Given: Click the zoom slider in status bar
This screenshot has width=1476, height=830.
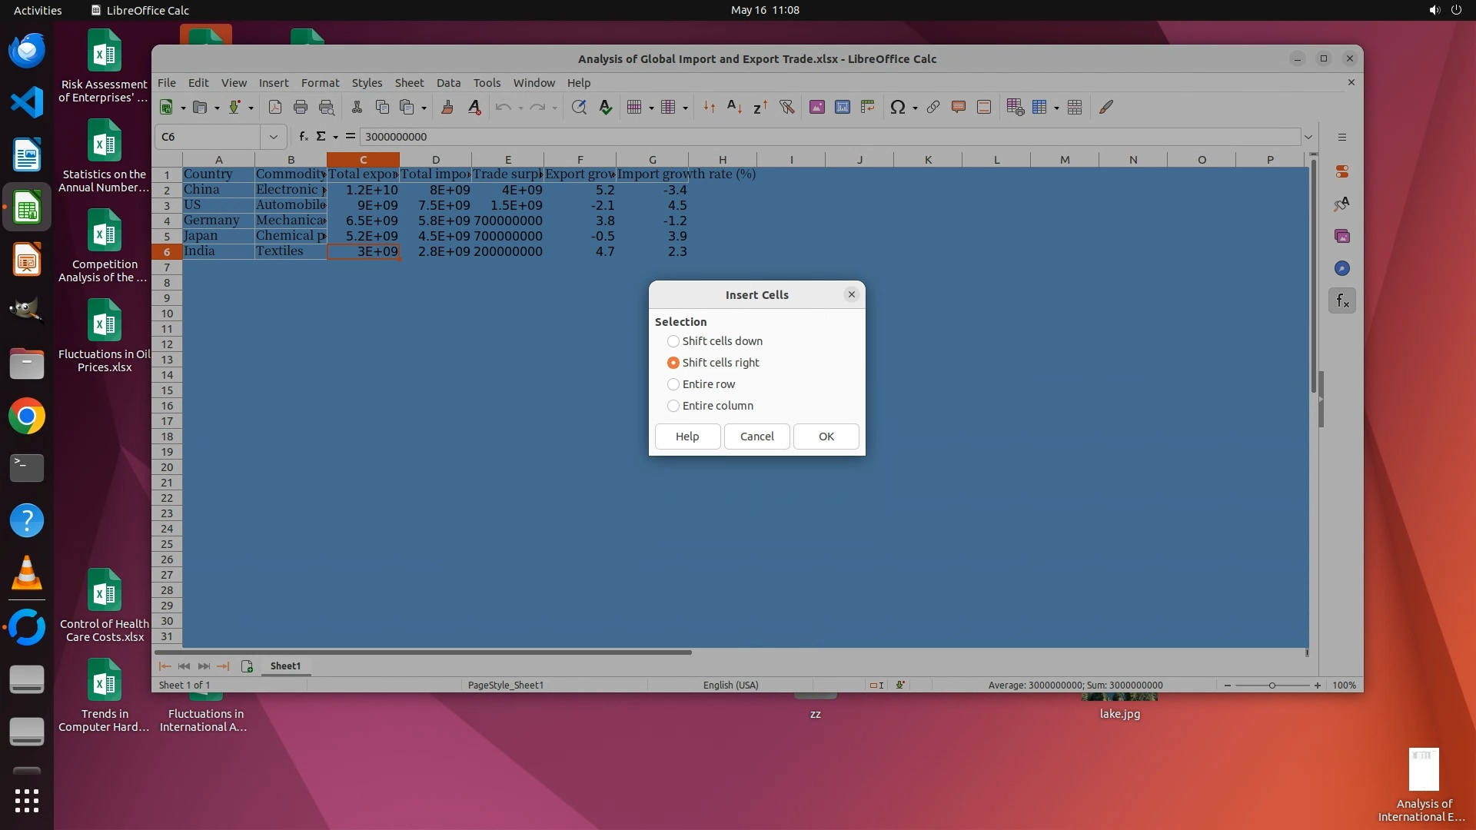Looking at the screenshot, I should point(1272,686).
